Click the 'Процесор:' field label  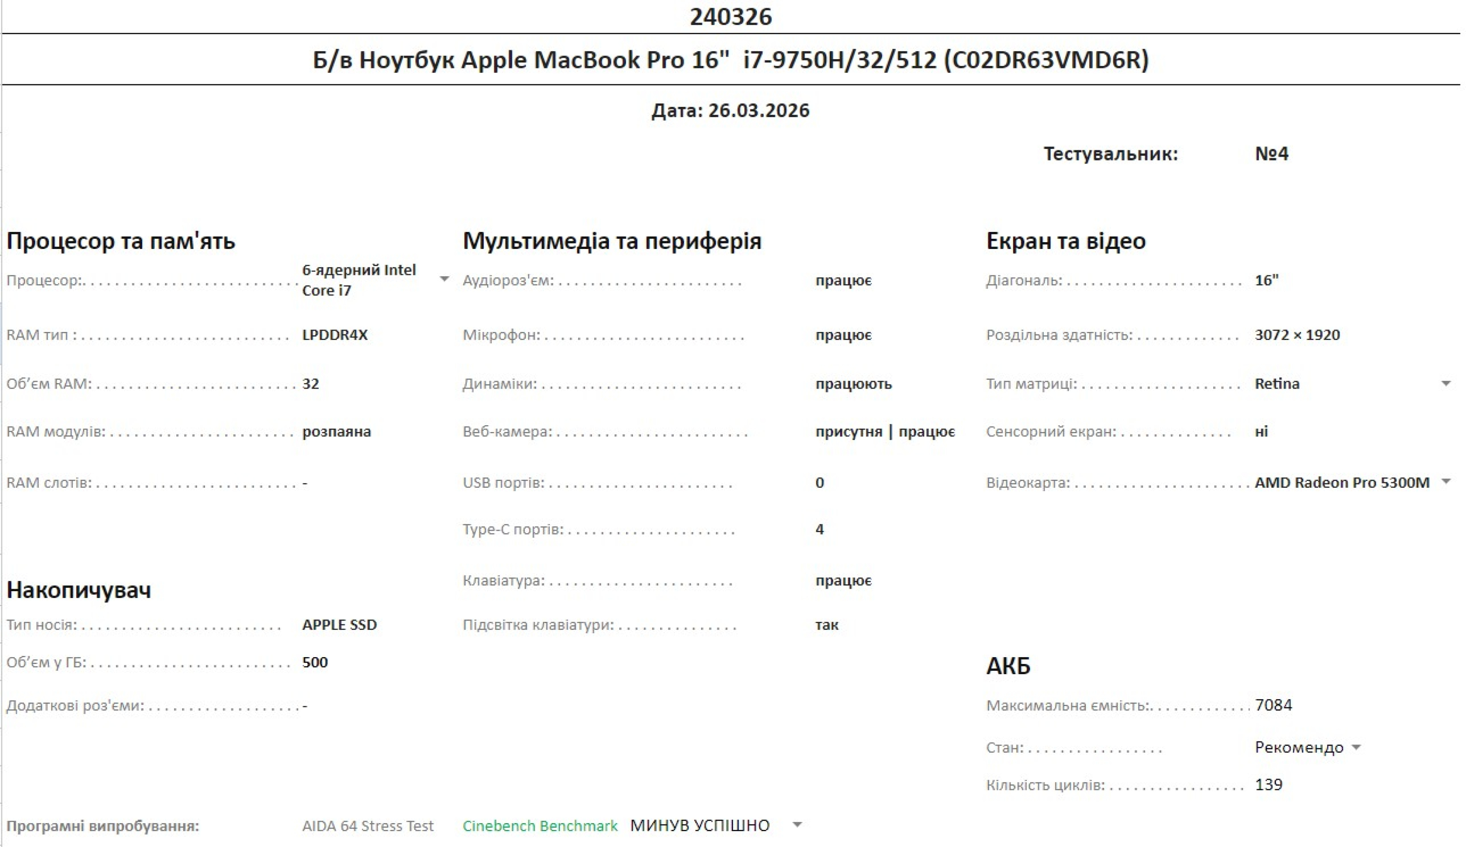(x=45, y=281)
